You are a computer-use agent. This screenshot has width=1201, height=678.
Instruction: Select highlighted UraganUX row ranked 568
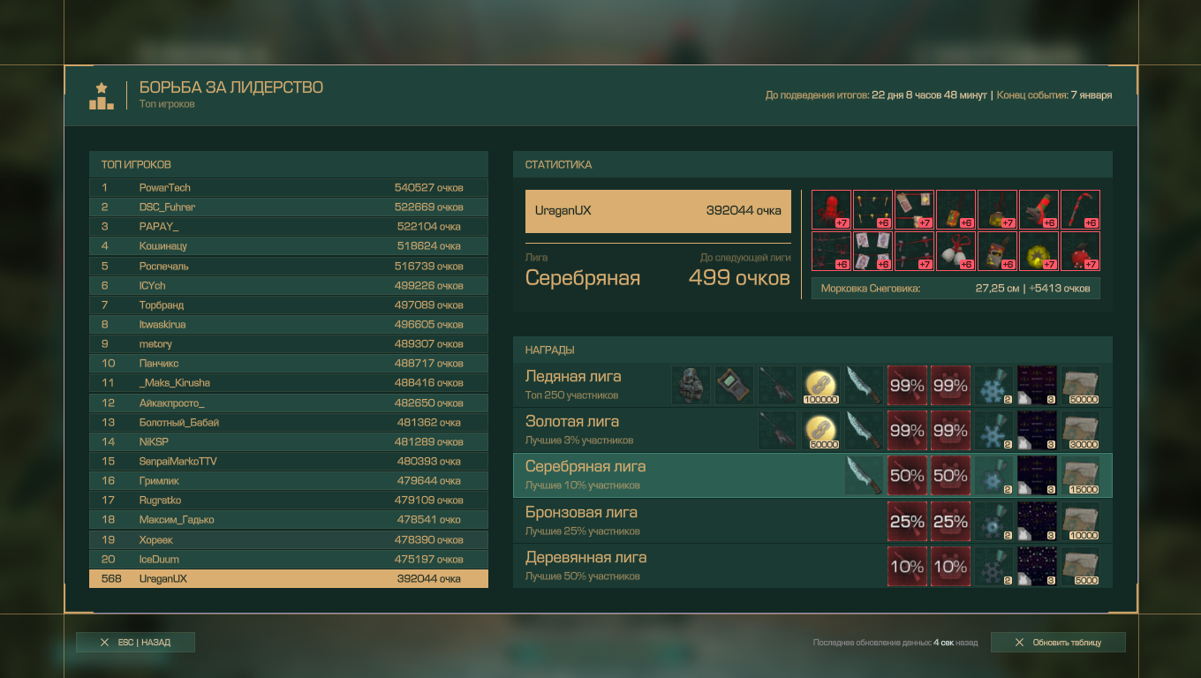pos(289,578)
